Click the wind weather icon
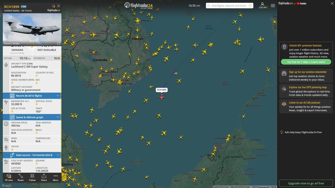The width and height of the screenshot is (335, 188). pyautogui.click(x=6, y=140)
